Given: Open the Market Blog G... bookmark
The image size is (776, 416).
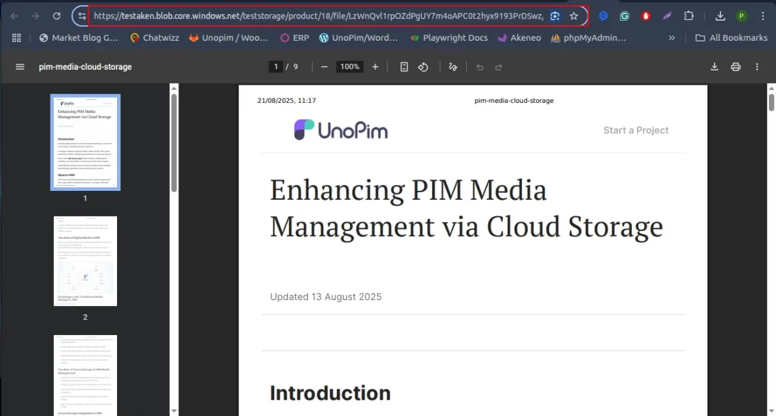Looking at the screenshot, I should click(x=78, y=38).
